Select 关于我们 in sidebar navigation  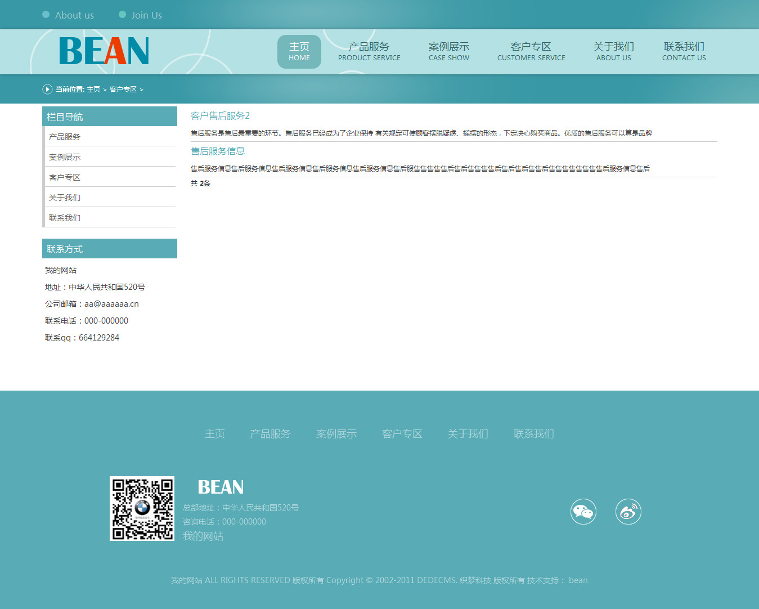click(x=65, y=198)
